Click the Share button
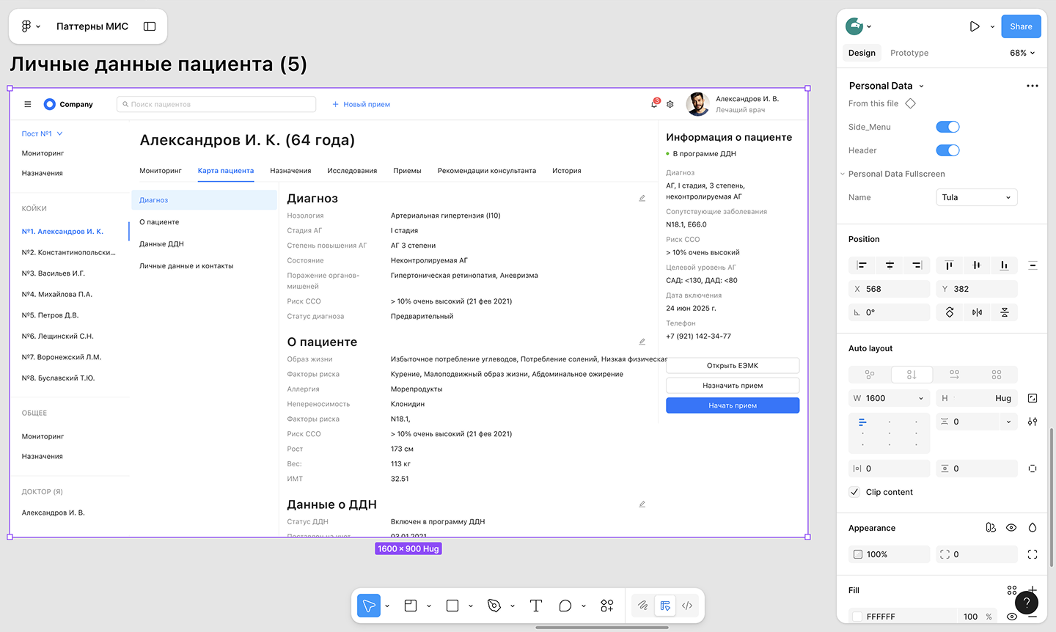 [x=1021, y=26]
